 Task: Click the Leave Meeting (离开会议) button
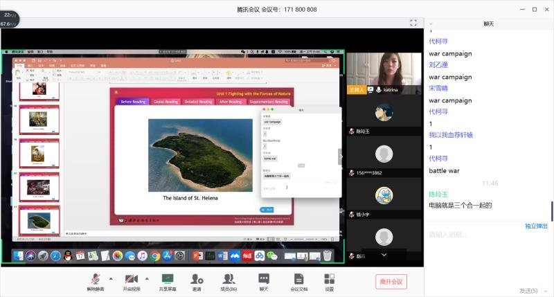[x=391, y=281]
